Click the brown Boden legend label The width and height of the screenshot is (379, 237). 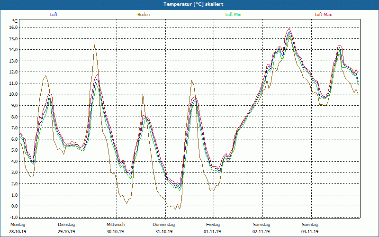[144, 15]
